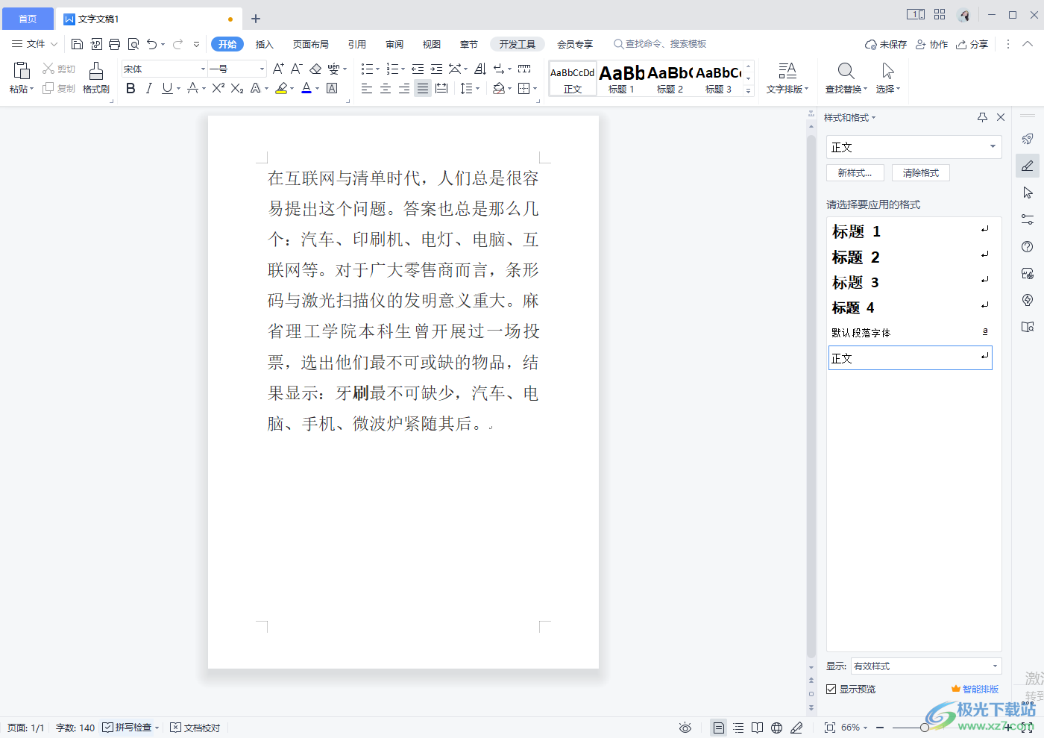Open the 文件 menu
1044x738 pixels.
tap(34, 44)
